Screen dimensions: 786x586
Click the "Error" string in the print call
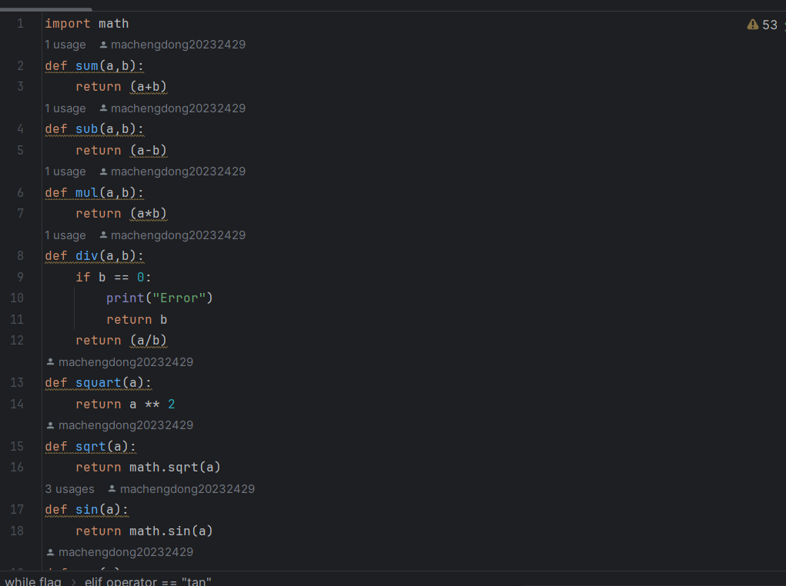pos(179,298)
